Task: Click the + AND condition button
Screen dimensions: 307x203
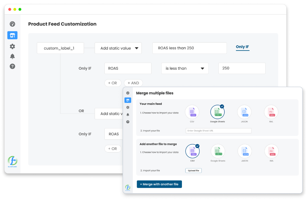Action: pos(133,83)
